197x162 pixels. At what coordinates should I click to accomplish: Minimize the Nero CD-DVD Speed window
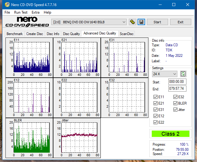[160, 5]
